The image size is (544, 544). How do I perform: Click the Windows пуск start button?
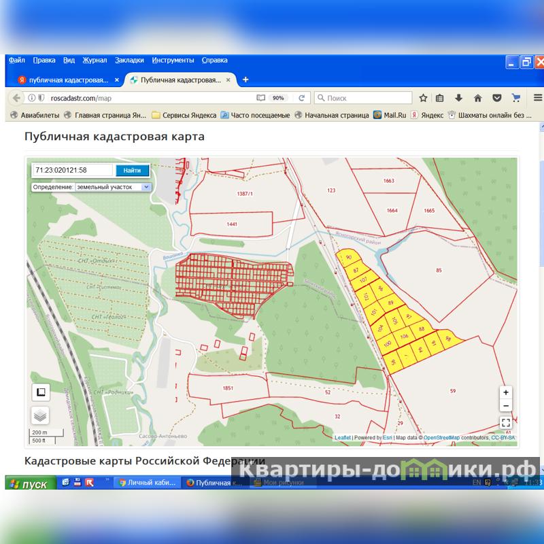(x=27, y=484)
